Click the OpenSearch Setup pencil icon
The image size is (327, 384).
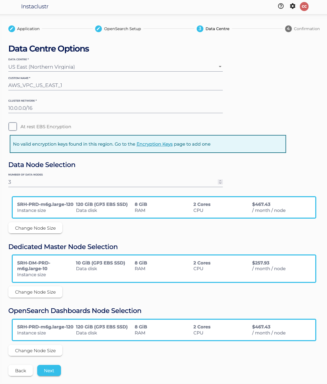99,29
